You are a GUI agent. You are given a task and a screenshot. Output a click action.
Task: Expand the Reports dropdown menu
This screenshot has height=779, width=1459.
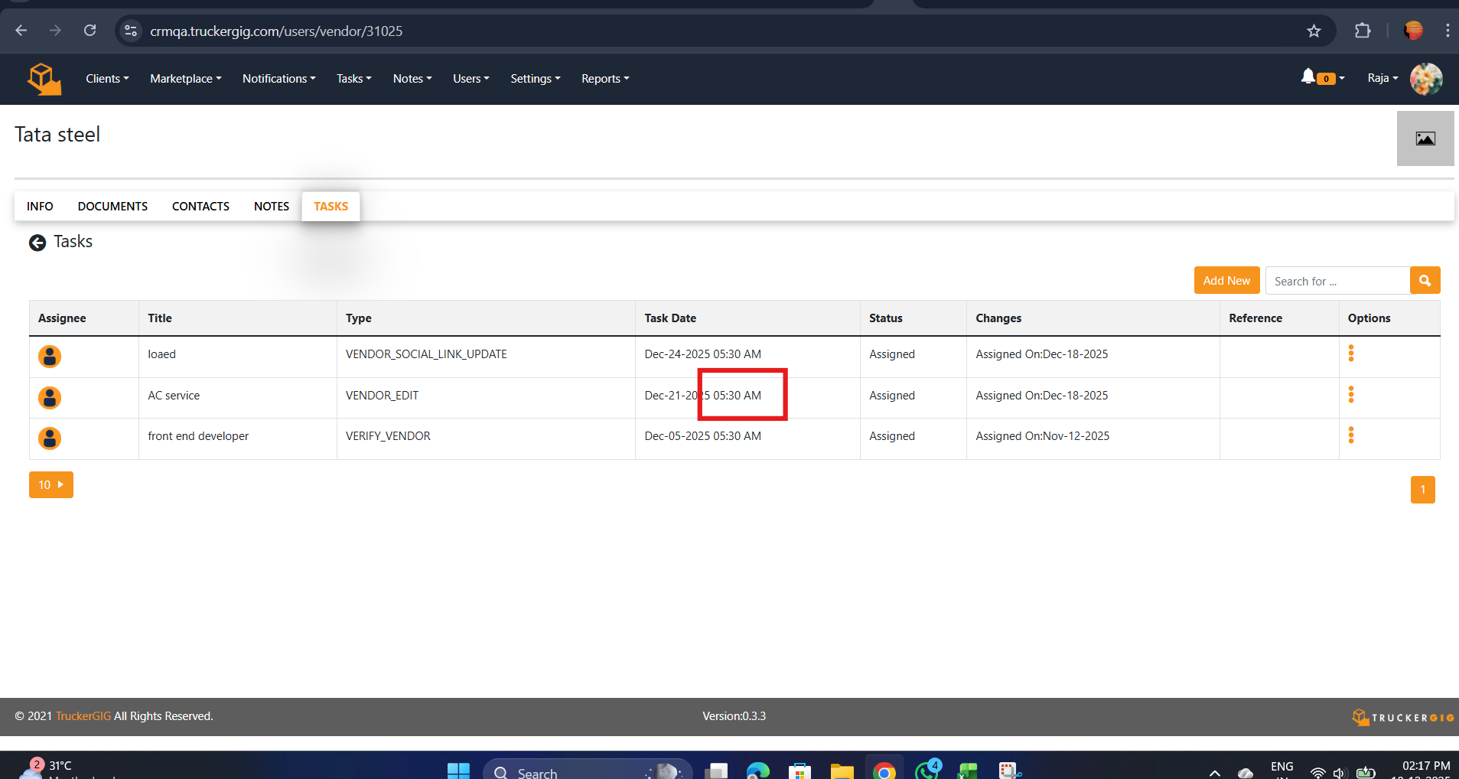click(x=605, y=79)
